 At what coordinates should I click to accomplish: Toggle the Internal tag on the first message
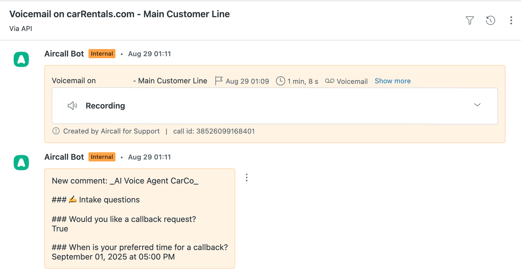[102, 54]
